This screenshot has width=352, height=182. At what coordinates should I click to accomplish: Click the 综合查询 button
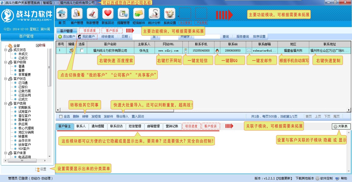107,37
